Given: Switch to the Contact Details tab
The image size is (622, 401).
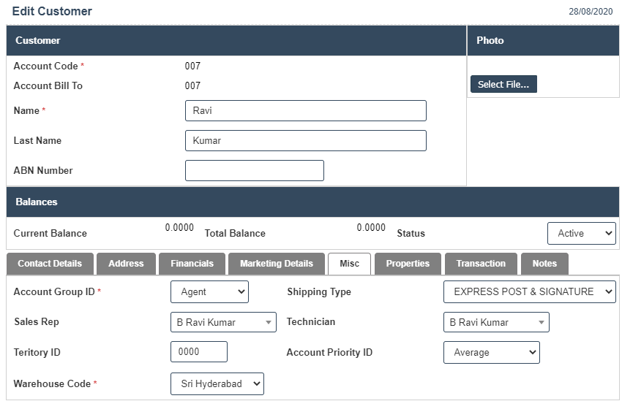Looking at the screenshot, I should pyautogui.click(x=50, y=264).
